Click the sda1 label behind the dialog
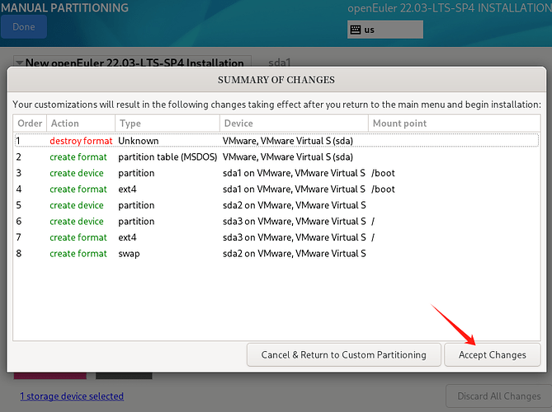Image resolution: width=552 pixels, height=412 pixels. pyautogui.click(x=280, y=63)
